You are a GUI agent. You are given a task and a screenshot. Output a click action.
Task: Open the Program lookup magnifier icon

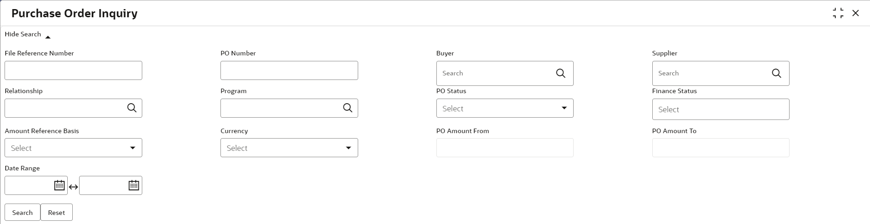348,108
